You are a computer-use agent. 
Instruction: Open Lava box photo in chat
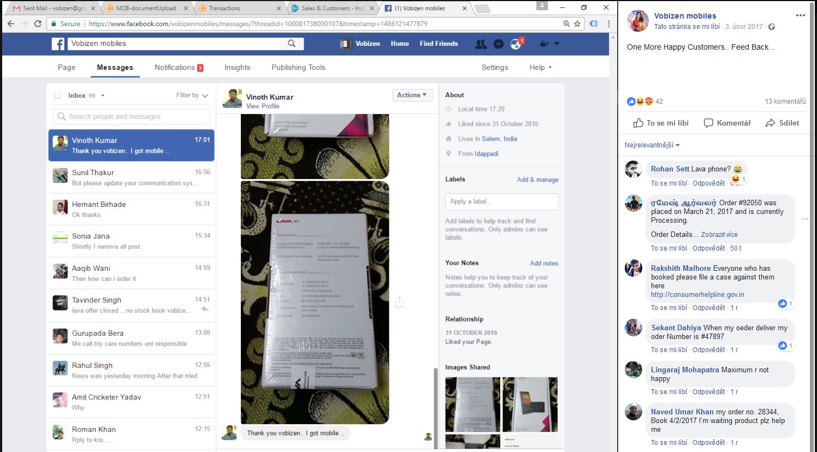tap(315, 302)
